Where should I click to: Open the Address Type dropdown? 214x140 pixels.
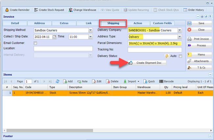pos(179,37)
